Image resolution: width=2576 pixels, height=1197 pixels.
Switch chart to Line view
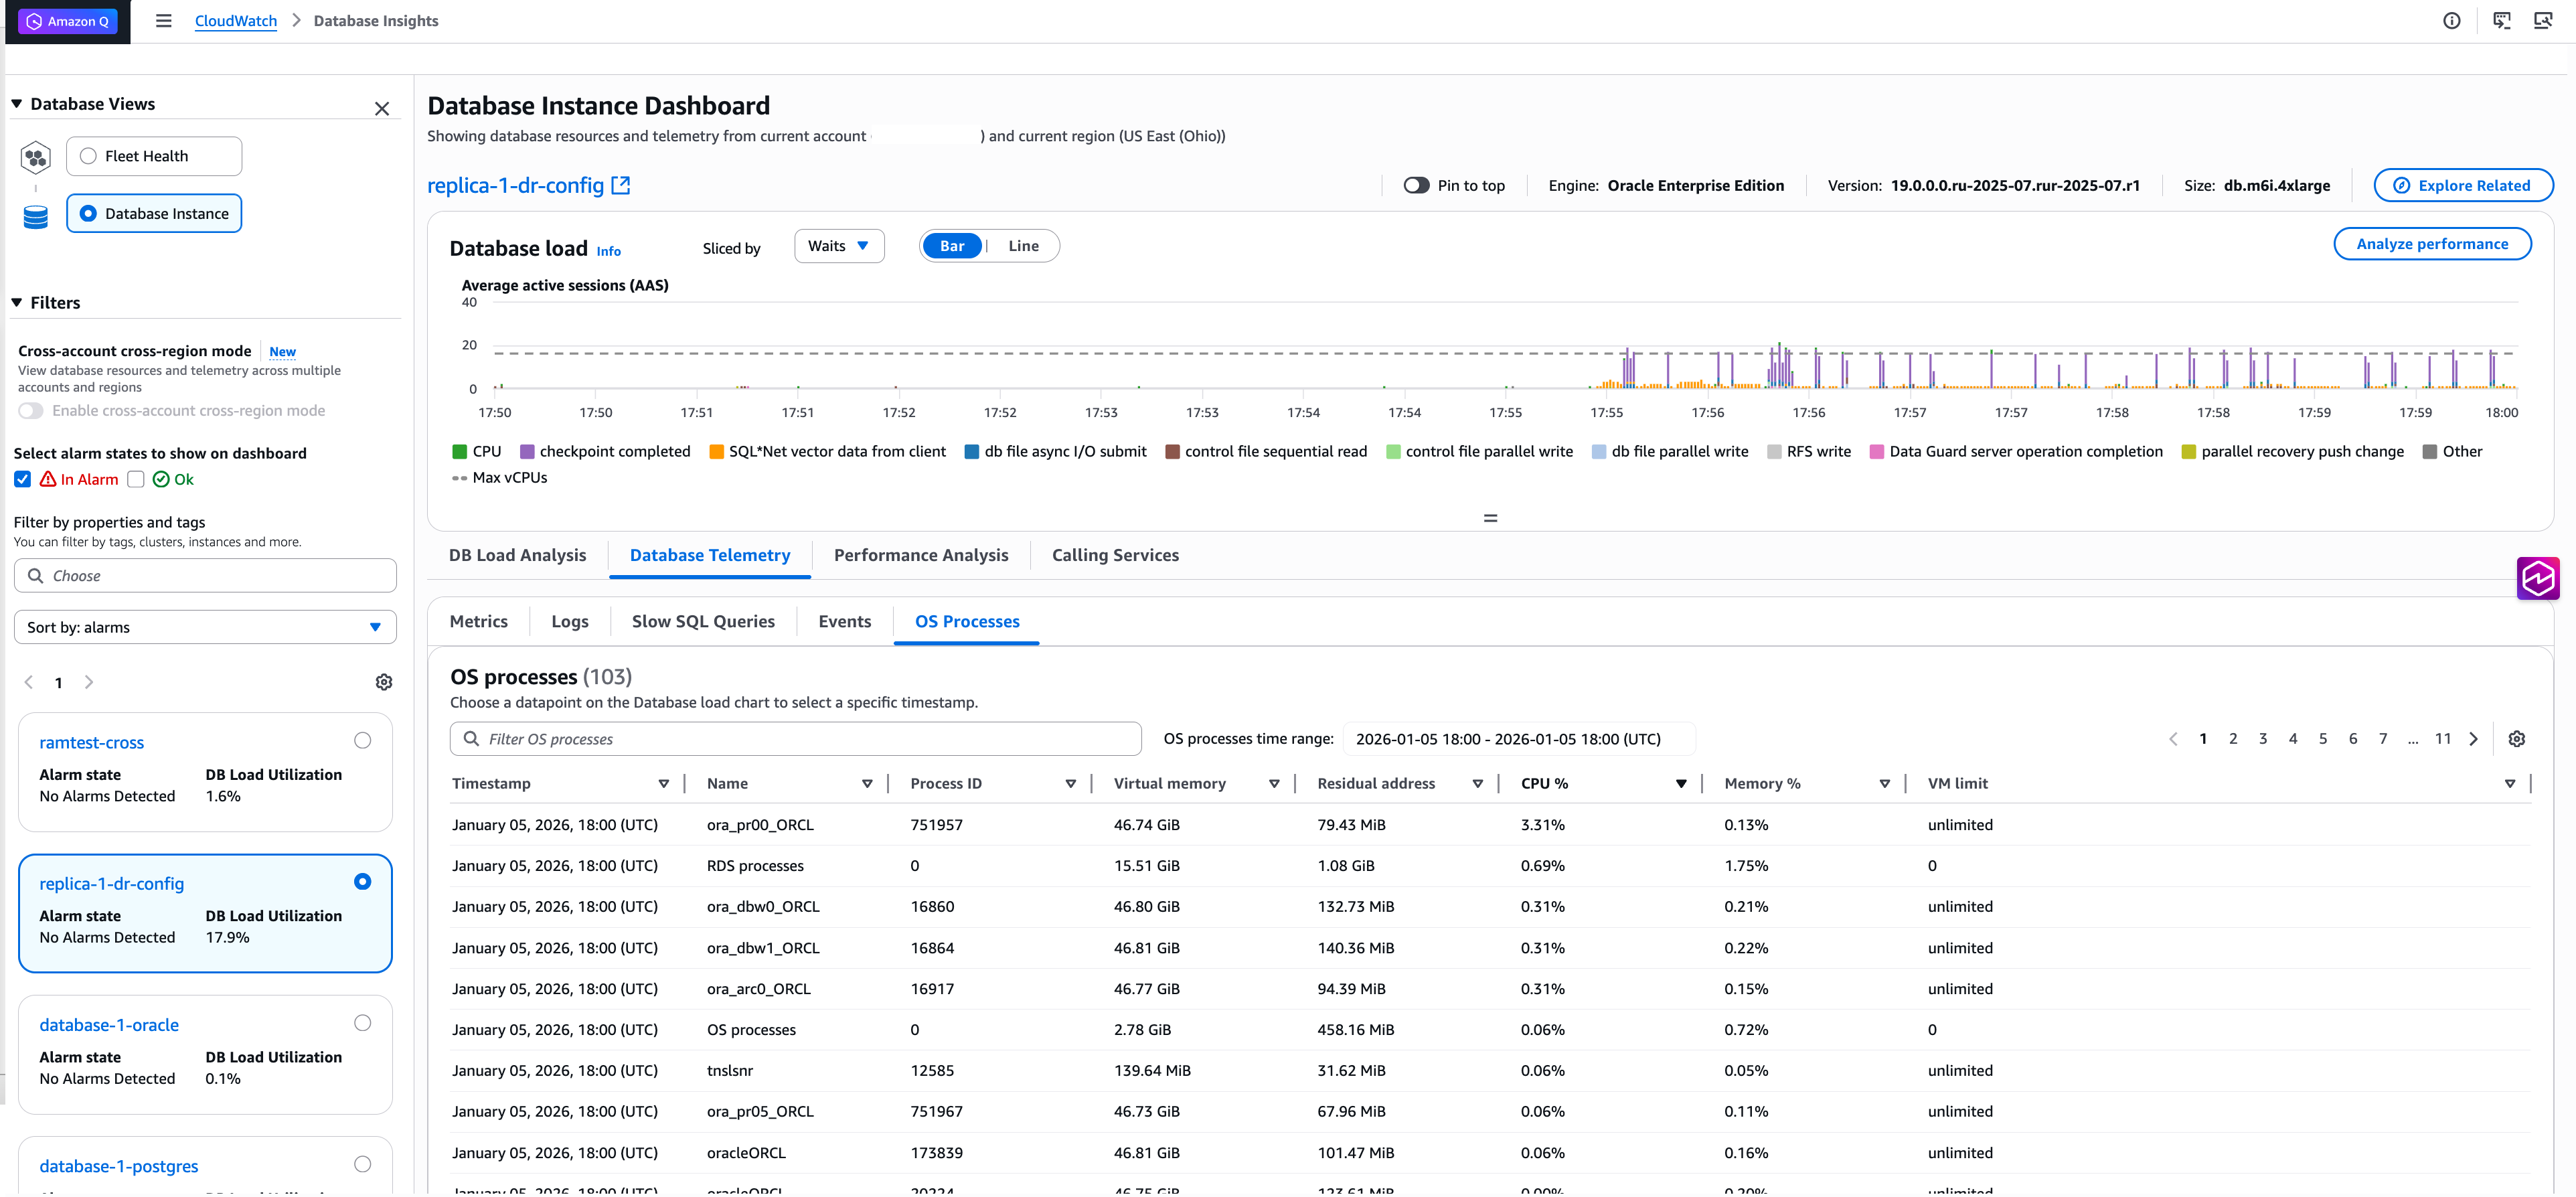(x=1023, y=246)
